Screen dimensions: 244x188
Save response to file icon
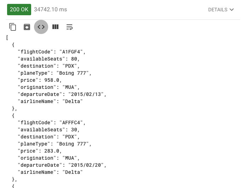[27, 27]
